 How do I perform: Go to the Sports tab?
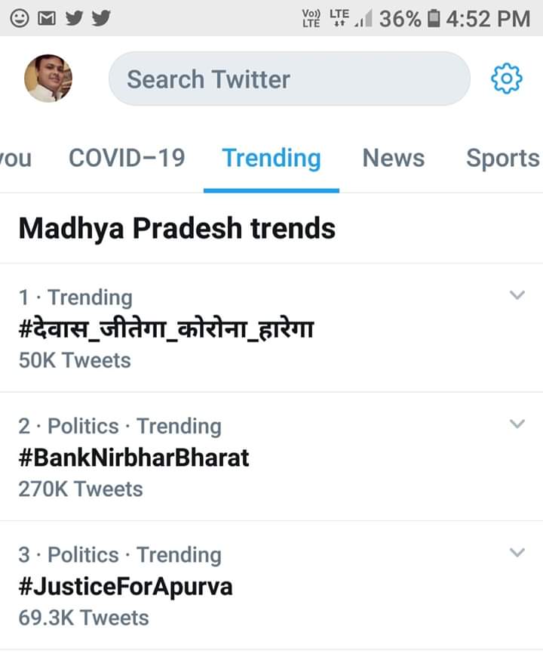point(502,158)
